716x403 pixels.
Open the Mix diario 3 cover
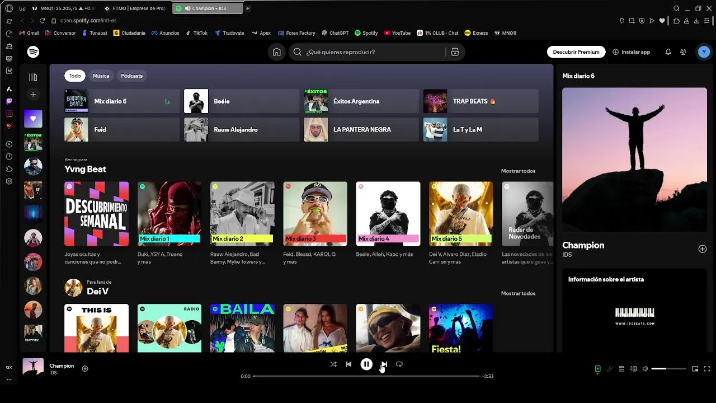tap(315, 214)
